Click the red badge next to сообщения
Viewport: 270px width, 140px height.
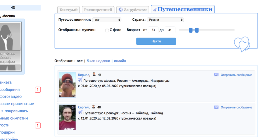pos(38,90)
